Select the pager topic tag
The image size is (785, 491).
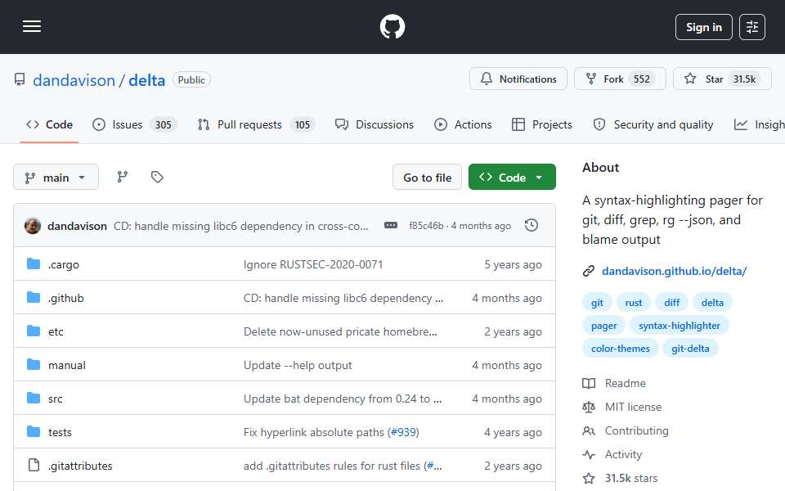(x=603, y=326)
